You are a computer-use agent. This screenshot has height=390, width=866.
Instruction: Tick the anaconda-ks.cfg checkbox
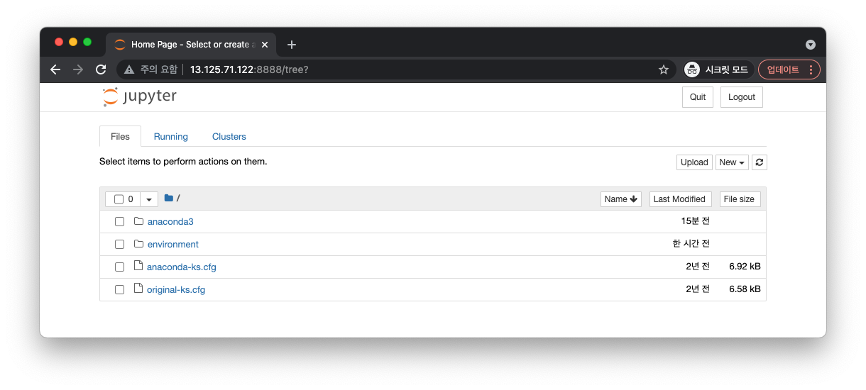(x=119, y=267)
